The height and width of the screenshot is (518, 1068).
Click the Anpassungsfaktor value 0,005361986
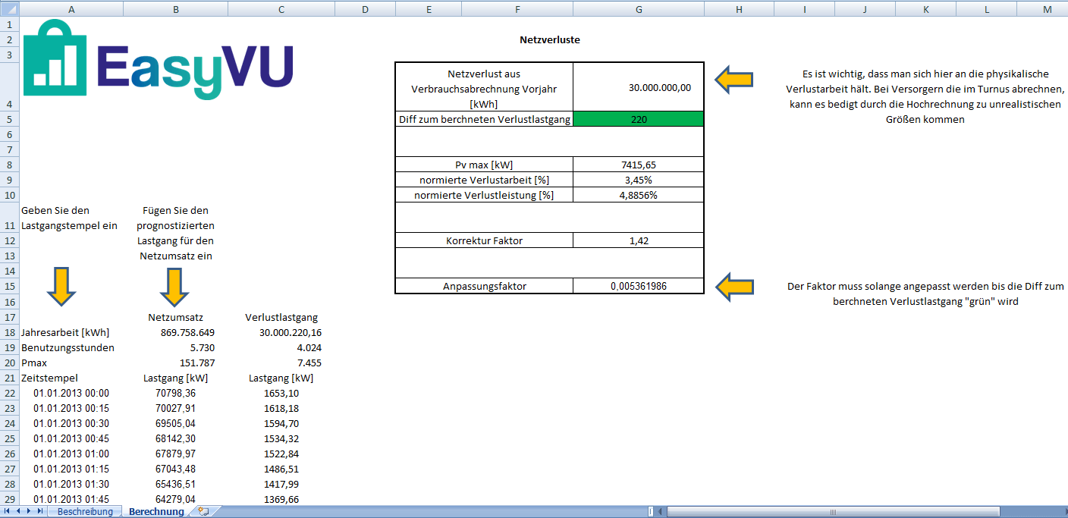pos(639,286)
